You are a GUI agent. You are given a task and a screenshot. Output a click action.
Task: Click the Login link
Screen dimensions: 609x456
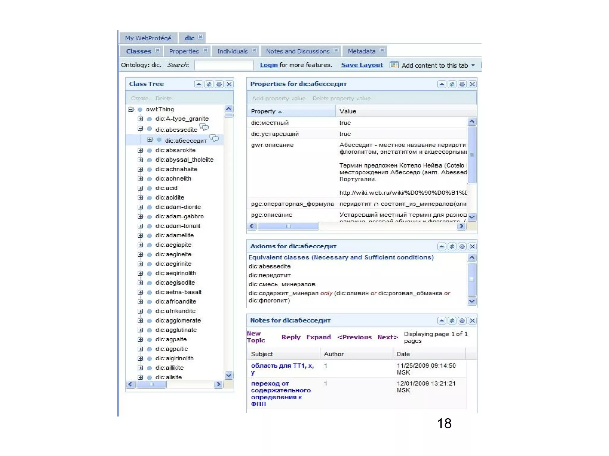click(269, 65)
